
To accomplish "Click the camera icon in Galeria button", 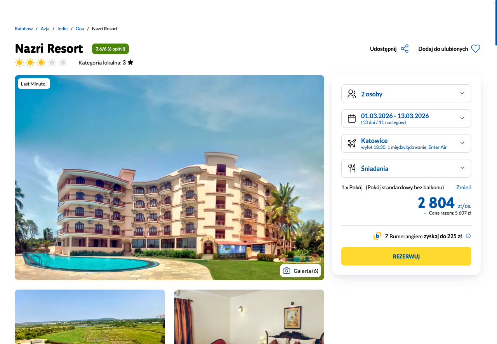I will click(287, 271).
